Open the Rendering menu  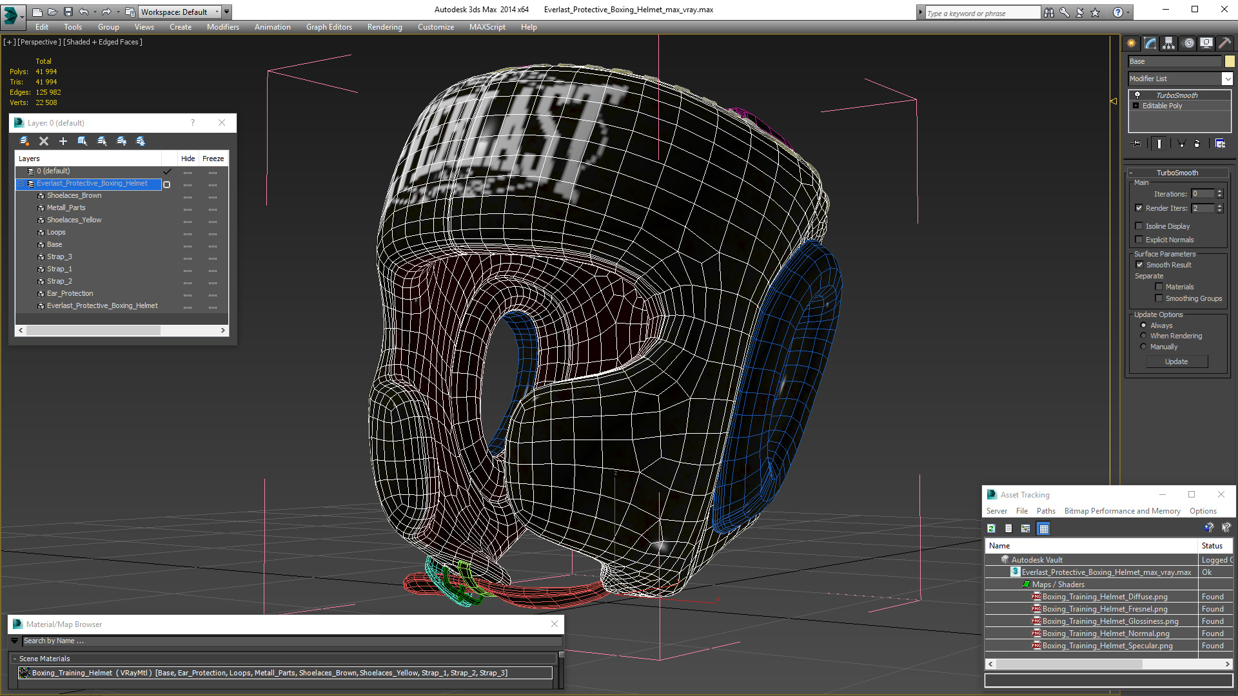point(384,27)
